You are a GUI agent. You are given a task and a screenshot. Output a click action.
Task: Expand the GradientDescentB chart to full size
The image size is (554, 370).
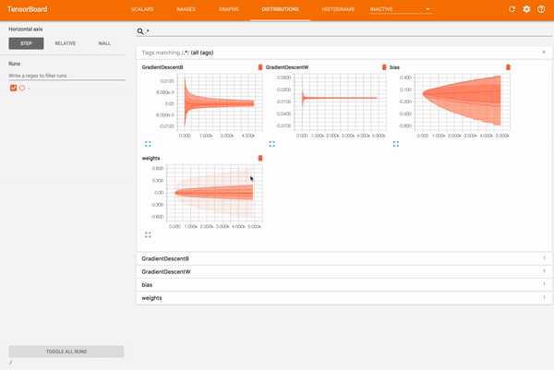pyautogui.click(x=148, y=144)
